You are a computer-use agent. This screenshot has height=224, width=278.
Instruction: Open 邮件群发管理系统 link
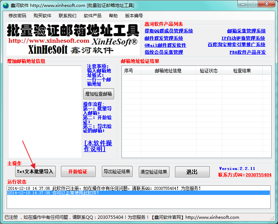click(164, 38)
